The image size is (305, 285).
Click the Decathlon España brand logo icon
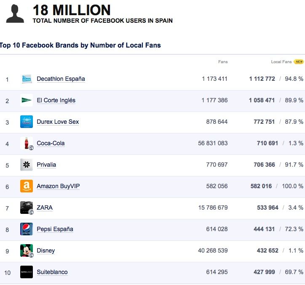[x=27, y=79]
